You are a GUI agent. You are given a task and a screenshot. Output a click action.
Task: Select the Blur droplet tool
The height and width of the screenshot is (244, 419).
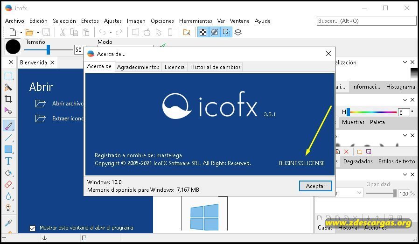[x=8, y=196]
